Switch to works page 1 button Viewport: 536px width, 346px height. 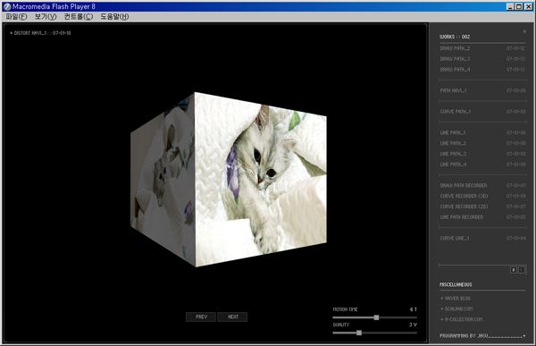[x=522, y=270]
